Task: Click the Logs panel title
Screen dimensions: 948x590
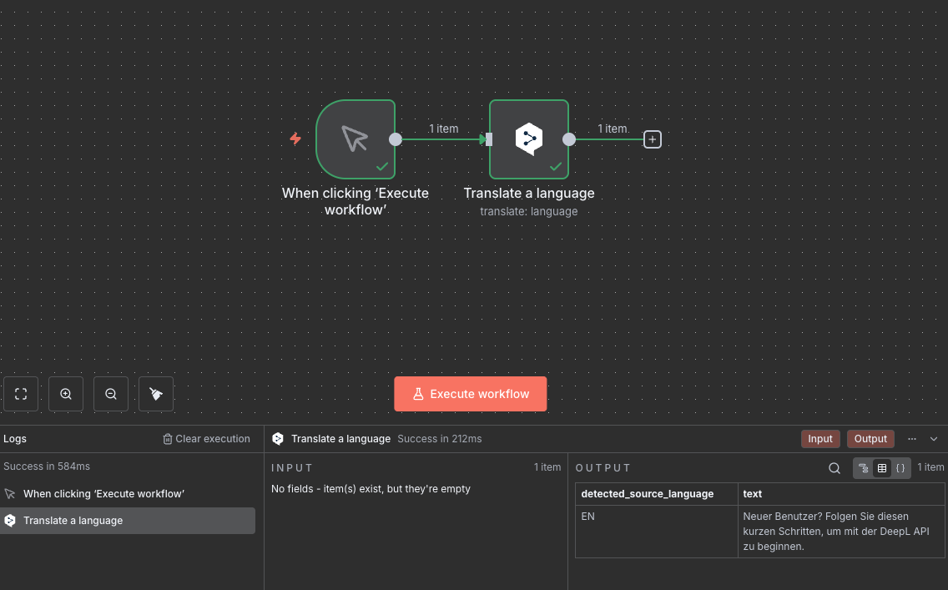Action: (x=15, y=439)
